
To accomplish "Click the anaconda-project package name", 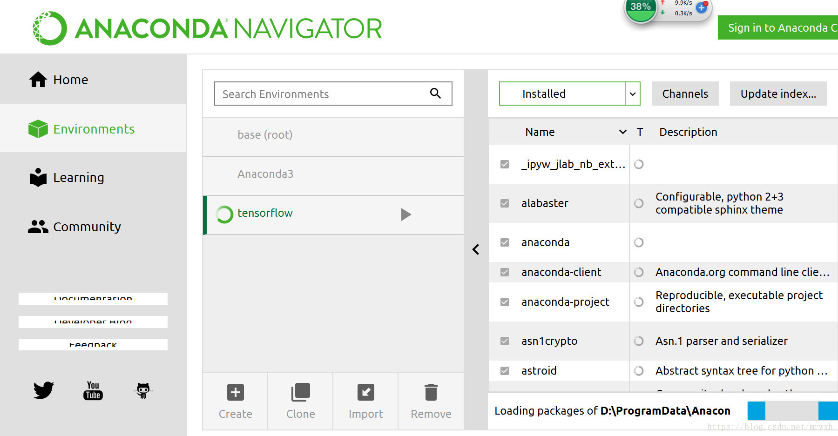I will tap(565, 302).
